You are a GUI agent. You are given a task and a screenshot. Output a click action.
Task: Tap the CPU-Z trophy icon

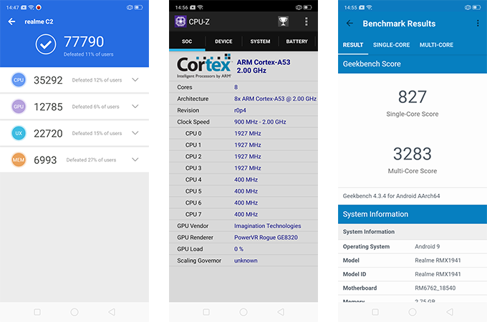284,21
